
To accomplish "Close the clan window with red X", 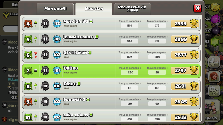I will click(198, 8).
